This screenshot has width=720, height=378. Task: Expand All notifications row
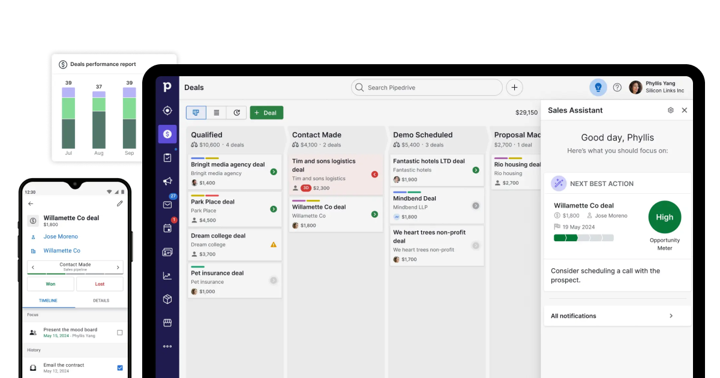pos(617,316)
